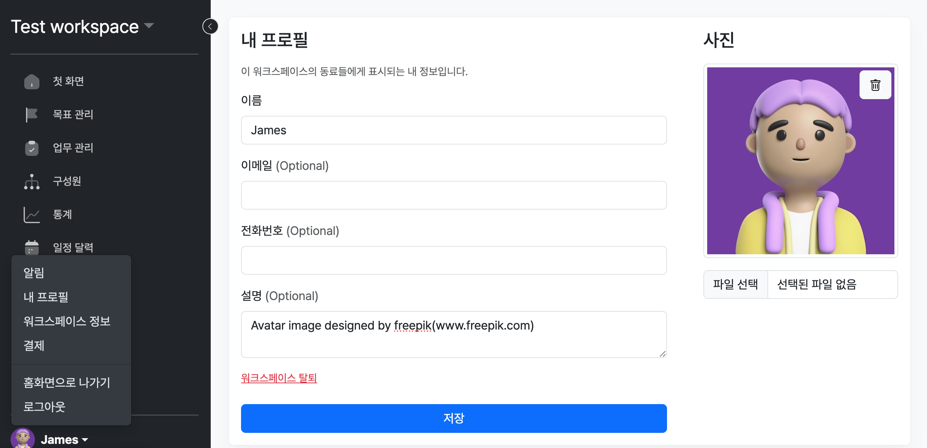Screen dimensions: 927x448
Task: Focus the 이메일 input field
Action: pos(454,195)
